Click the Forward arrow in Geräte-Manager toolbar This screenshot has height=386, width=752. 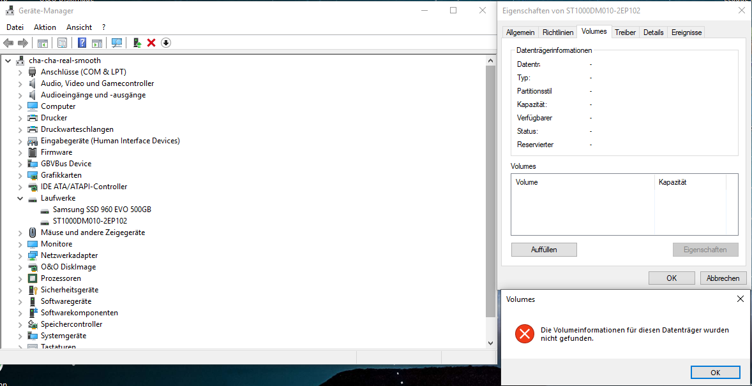click(22, 43)
